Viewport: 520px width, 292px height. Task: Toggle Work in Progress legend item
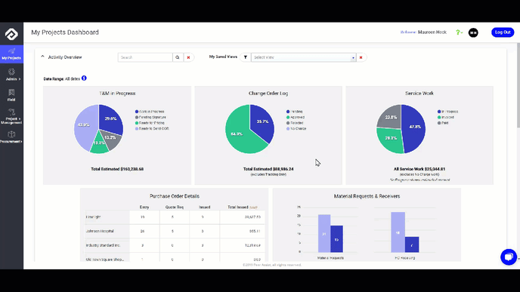coord(150,112)
